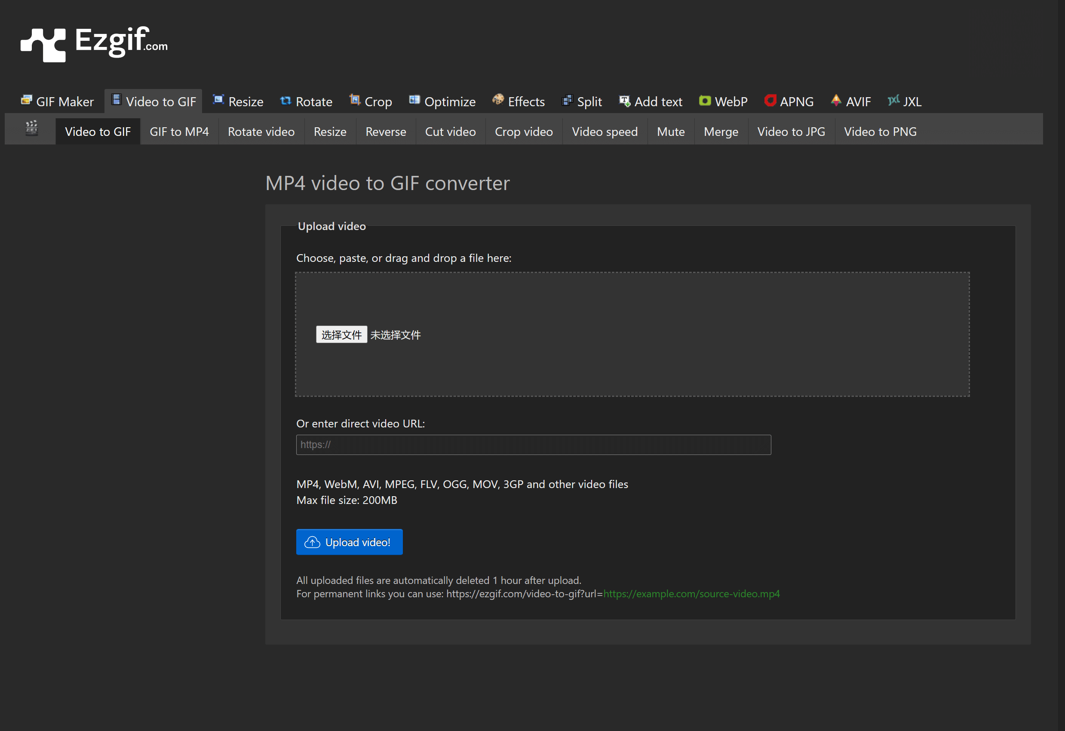
Task: Open Effects palette icon
Action: pos(497,99)
